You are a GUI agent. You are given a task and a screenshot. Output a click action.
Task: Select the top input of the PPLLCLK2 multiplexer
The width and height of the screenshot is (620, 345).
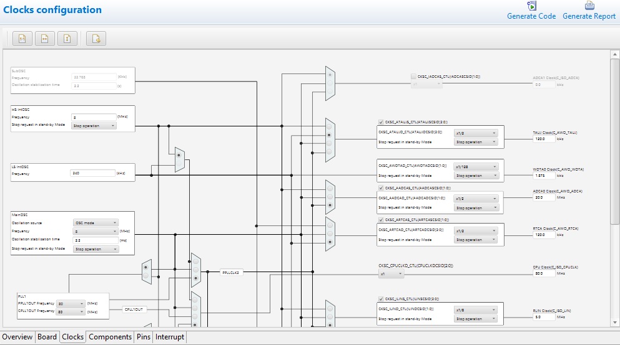[x=195, y=262]
